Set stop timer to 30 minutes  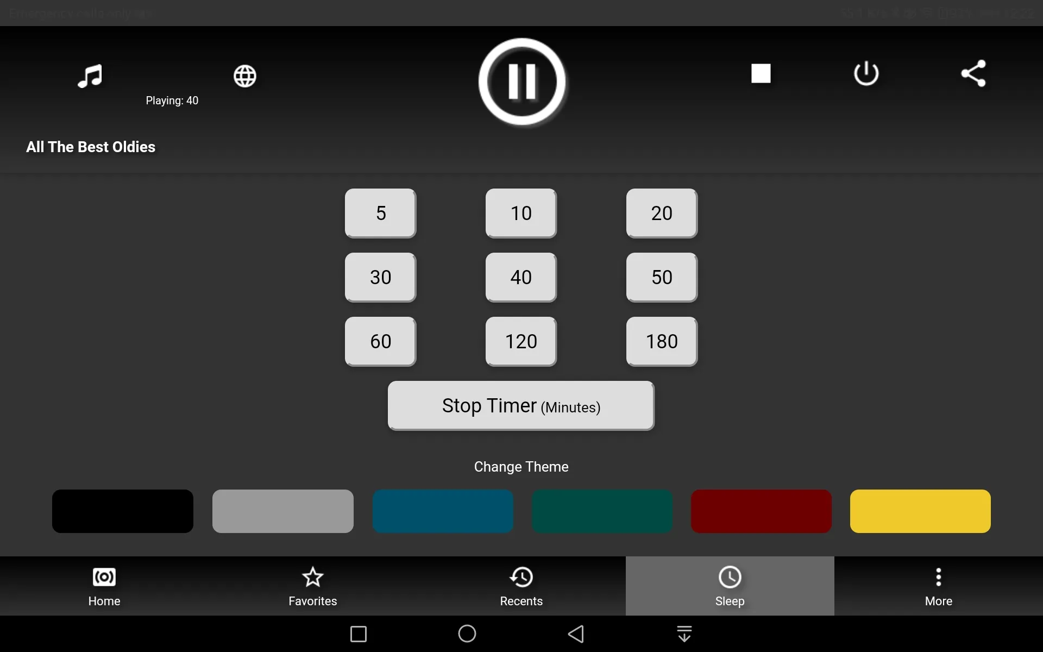pyautogui.click(x=381, y=277)
